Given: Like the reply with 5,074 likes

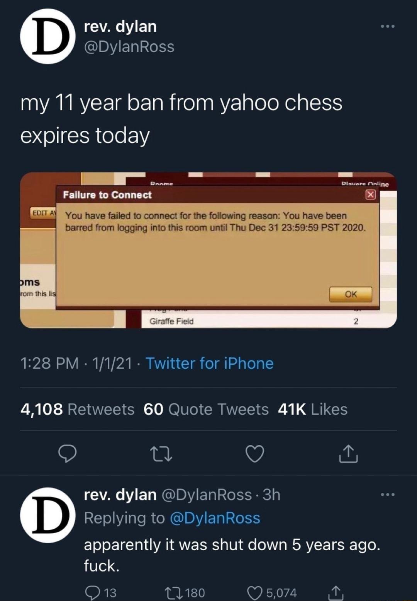Looking at the screenshot, I should (254, 593).
